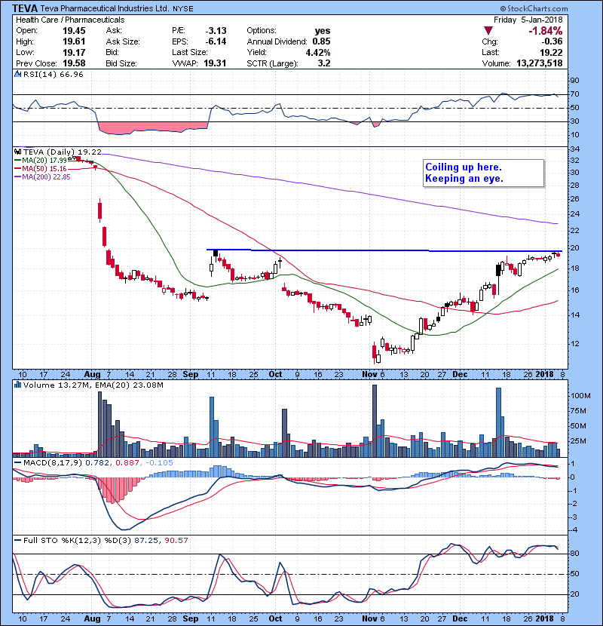This screenshot has height=626, width=603.
Task: Click the Annual Dividend 0.85 value
Action: (321, 41)
